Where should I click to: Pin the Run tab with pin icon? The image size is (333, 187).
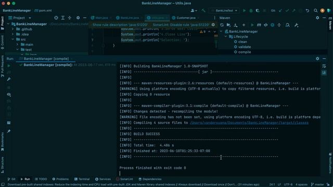coord(9,131)
